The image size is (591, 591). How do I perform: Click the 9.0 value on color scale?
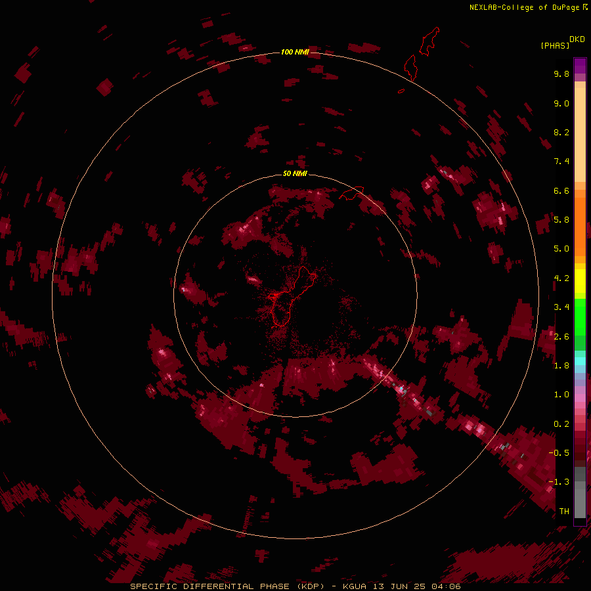(561, 103)
